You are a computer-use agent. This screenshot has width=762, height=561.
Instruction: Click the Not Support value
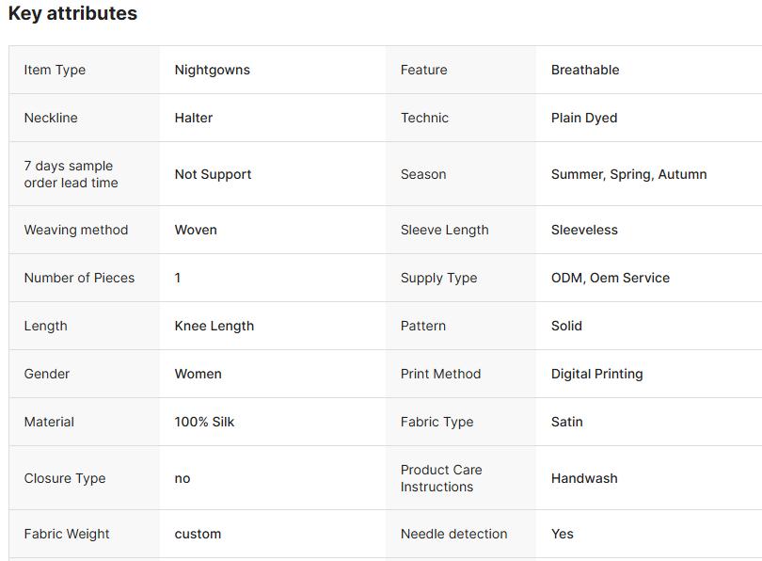click(213, 174)
